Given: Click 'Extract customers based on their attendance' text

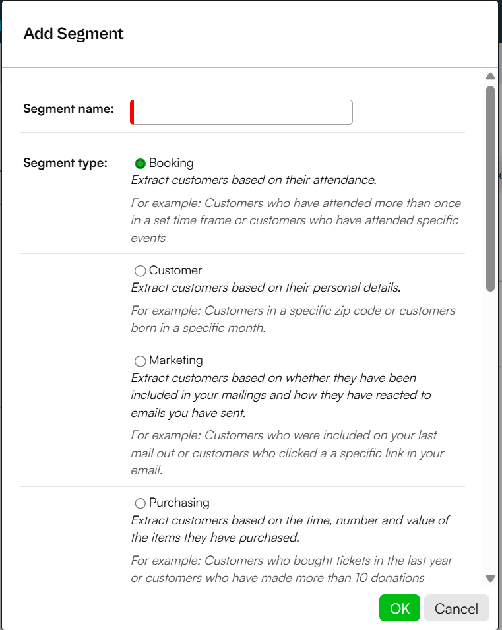Looking at the screenshot, I should (x=253, y=180).
